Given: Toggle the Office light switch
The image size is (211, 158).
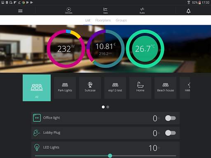Looking at the screenshot, I should click(171, 118).
